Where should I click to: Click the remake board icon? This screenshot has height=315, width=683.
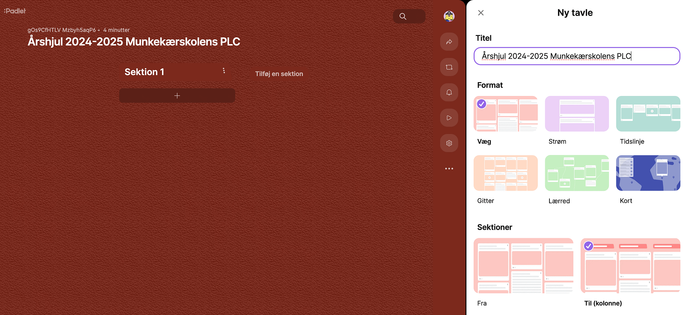coord(449,67)
